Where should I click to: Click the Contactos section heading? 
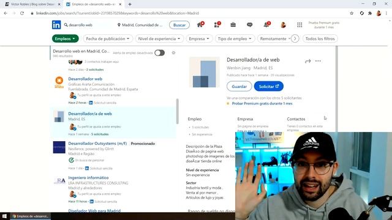tap(296, 119)
